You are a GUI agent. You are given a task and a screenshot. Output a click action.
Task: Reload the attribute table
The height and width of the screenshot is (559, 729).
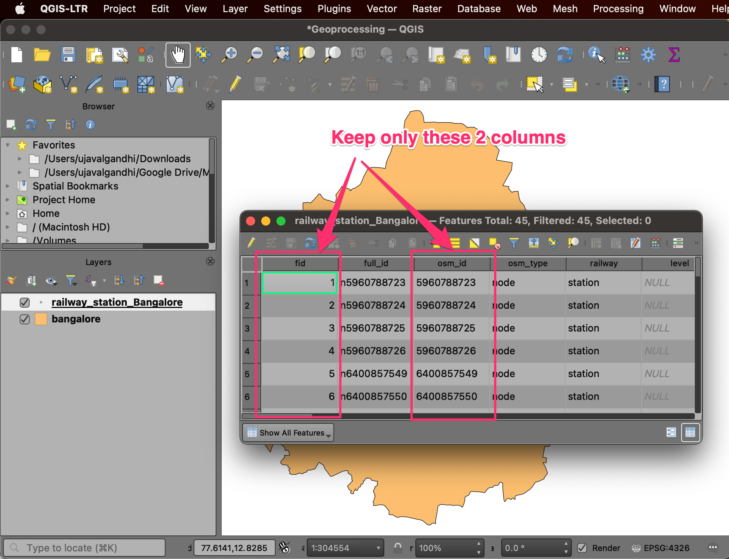[310, 243]
